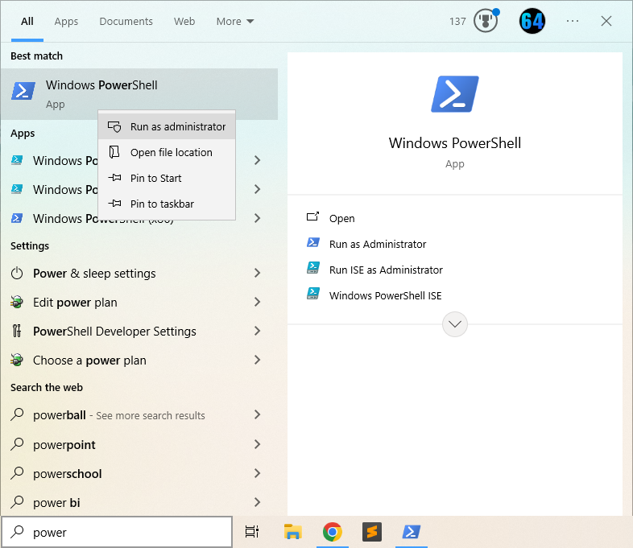The width and height of the screenshot is (633, 548).
Task: Click the Power & sleep settings power icon
Action: pos(17,274)
